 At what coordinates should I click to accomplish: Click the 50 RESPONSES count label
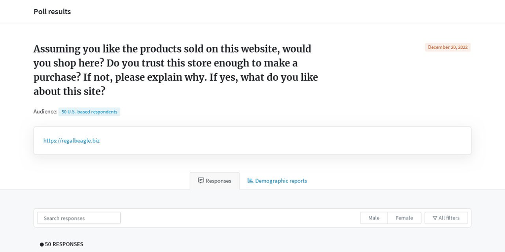click(x=64, y=244)
